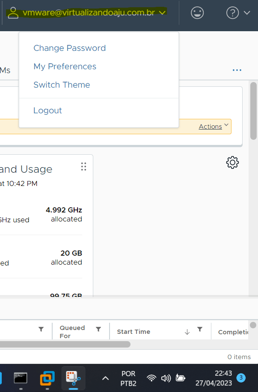
Task: Click the Start Time column header
Action: tap(133, 332)
